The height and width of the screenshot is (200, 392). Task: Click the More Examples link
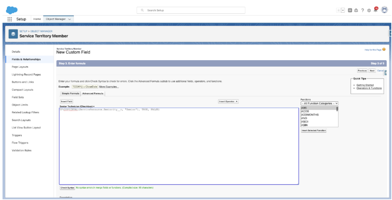click(x=109, y=87)
